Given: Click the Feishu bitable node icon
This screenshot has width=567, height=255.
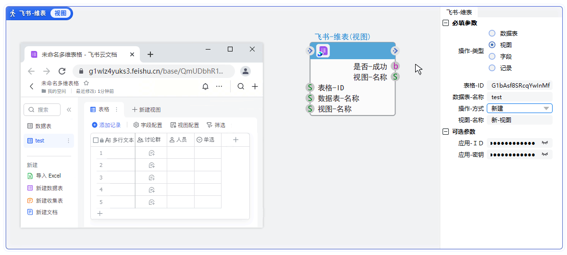Looking at the screenshot, I should click(322, 51).
